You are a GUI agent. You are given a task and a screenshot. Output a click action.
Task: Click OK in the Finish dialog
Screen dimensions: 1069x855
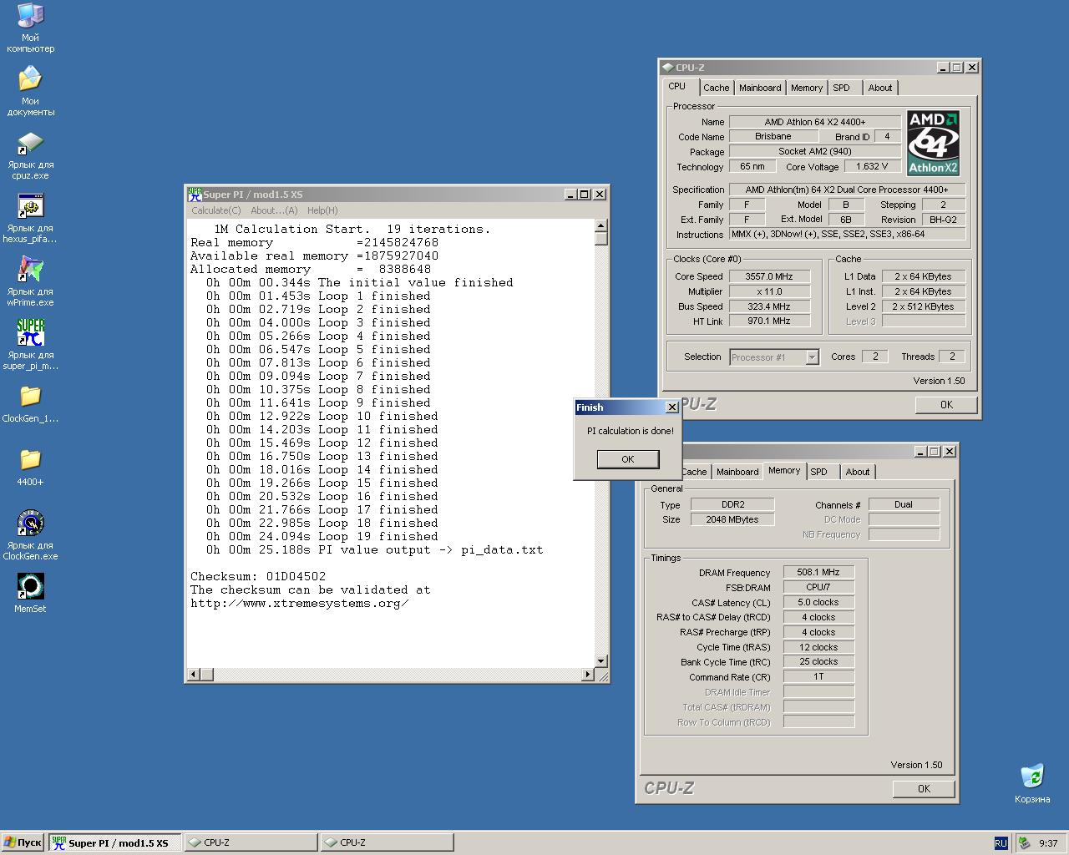point(628,459)
